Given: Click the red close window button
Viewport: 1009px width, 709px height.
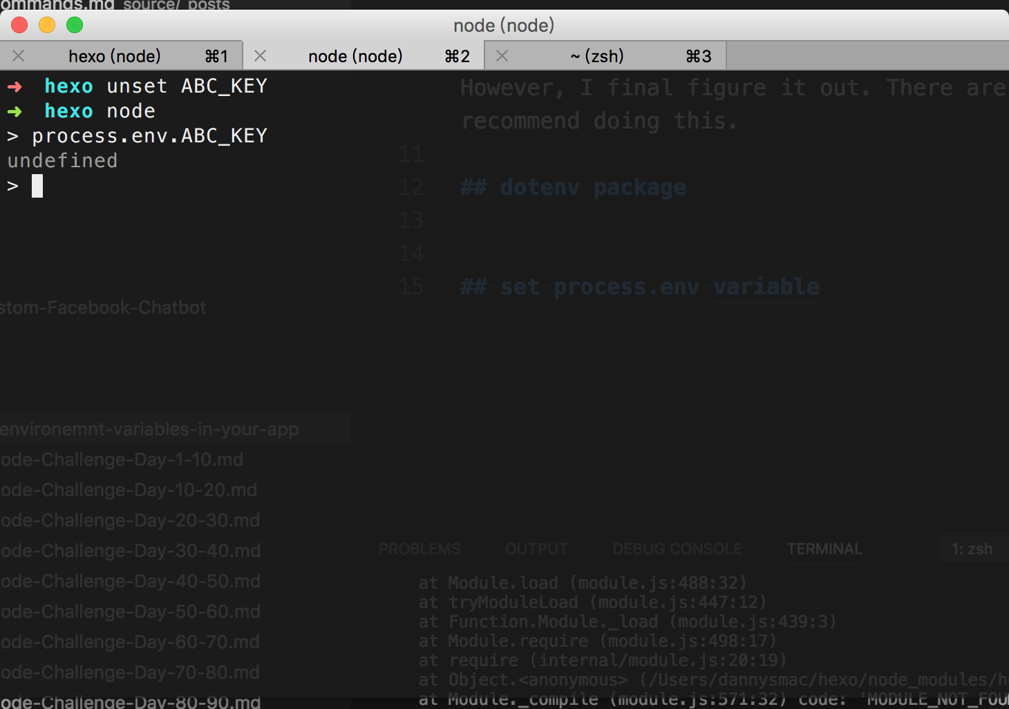Looking at the screenshot, I should 19,26.
